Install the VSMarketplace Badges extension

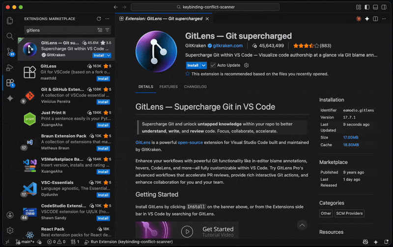[x=103, y=172]
